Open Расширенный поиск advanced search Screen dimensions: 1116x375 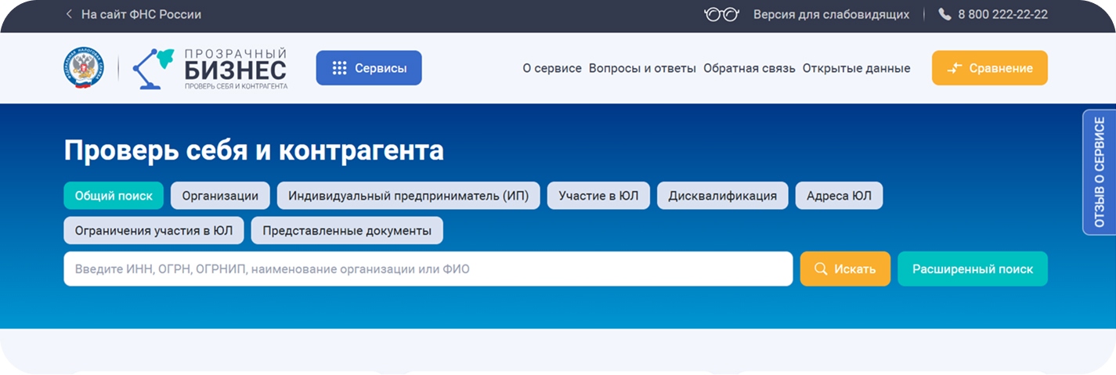pos(972,269)
